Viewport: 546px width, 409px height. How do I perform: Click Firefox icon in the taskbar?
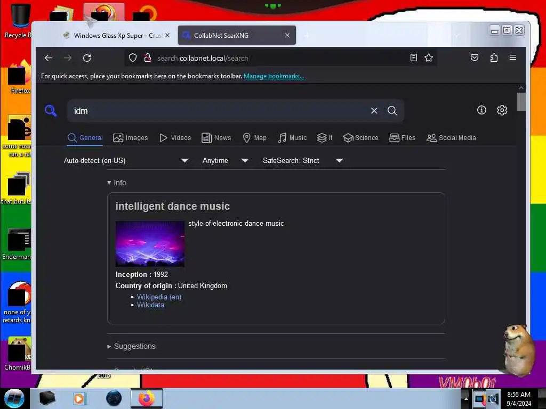[147, 398]
